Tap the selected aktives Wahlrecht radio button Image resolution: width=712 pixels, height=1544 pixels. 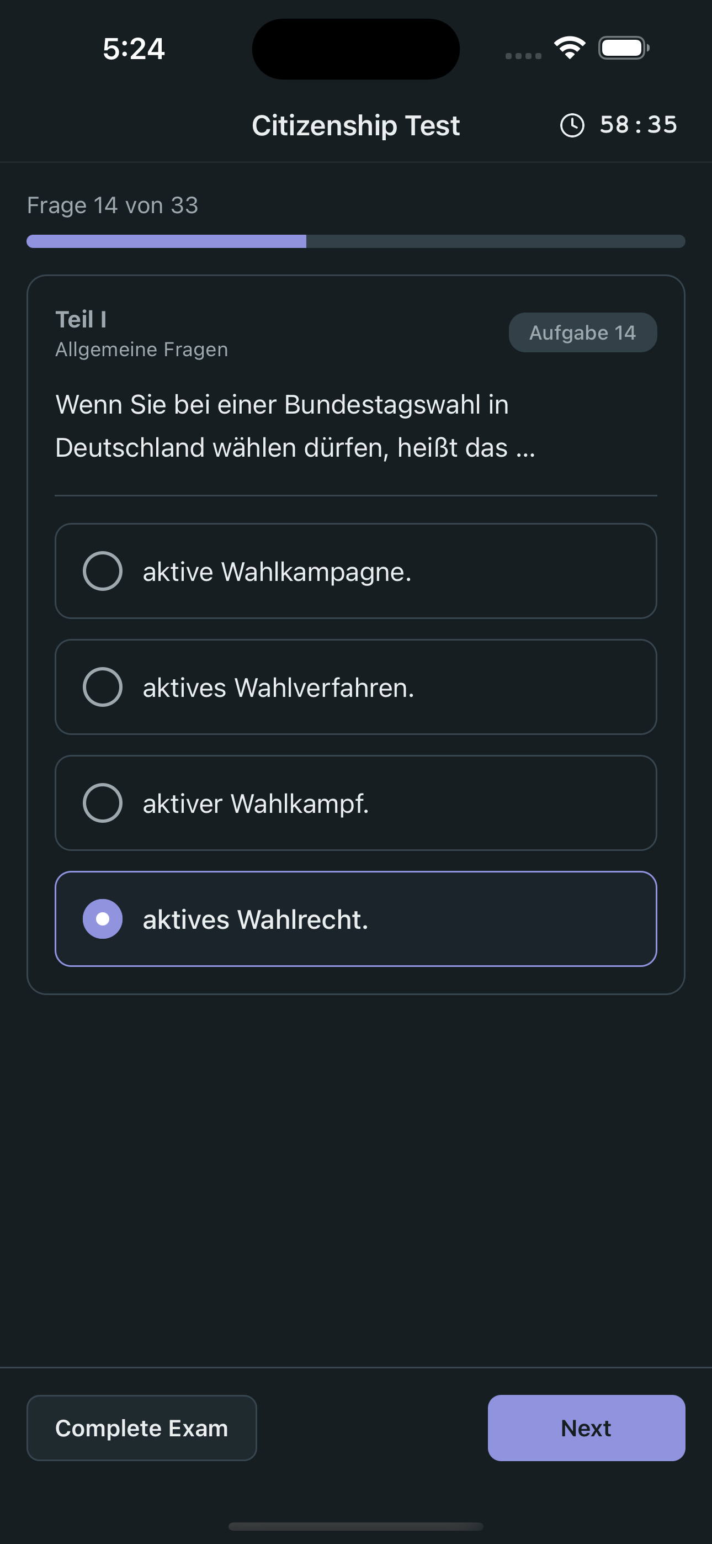tap(103, 919)
